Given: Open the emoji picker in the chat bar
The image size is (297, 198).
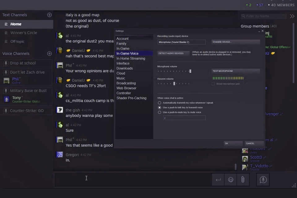Looking at the screenshot, I should click(x=230, y=179).
